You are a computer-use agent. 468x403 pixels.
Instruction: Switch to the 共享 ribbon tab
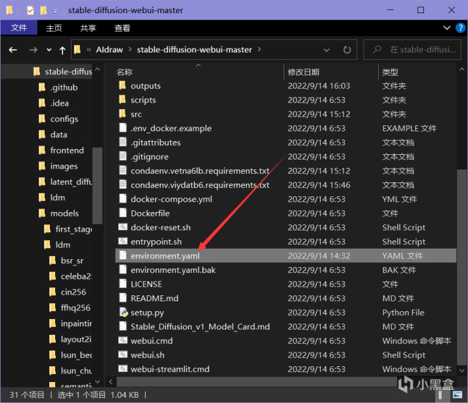click(x=88, y=28)
